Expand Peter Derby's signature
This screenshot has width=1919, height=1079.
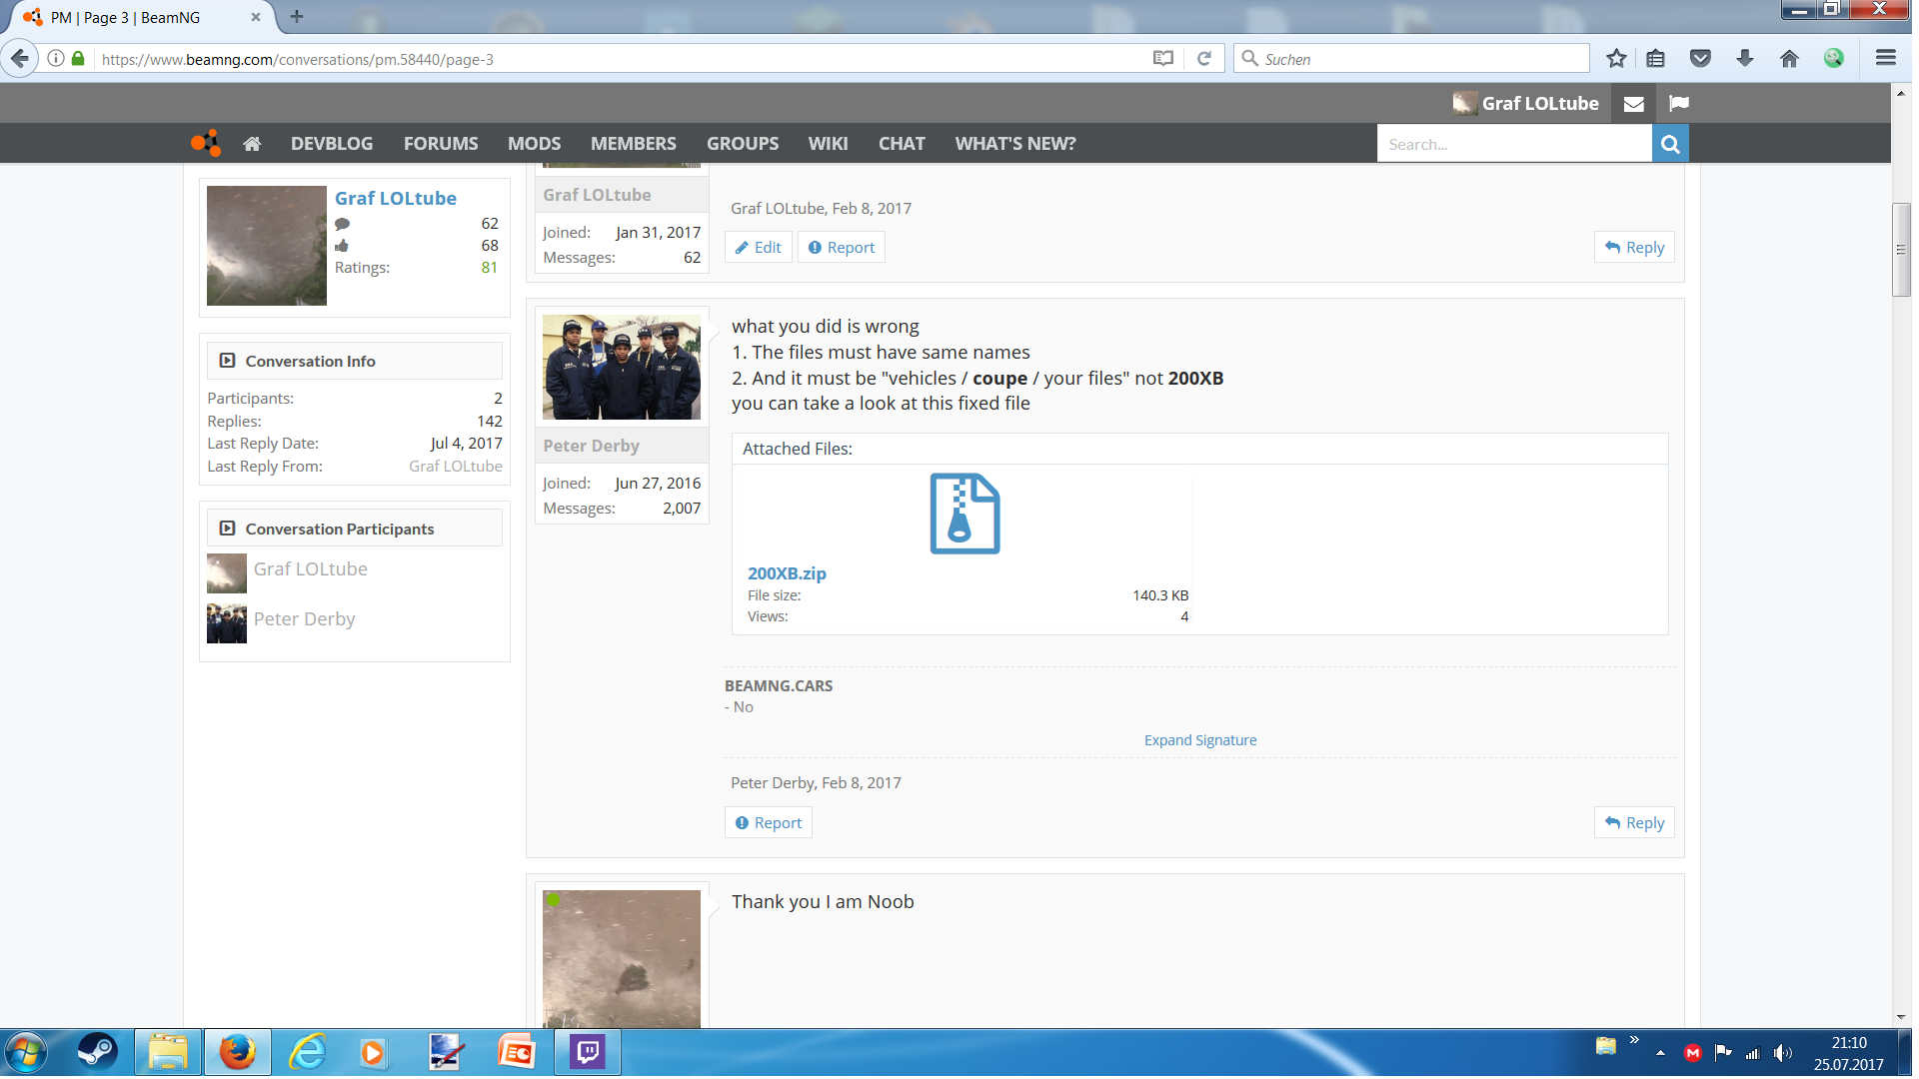point(1200,740)
